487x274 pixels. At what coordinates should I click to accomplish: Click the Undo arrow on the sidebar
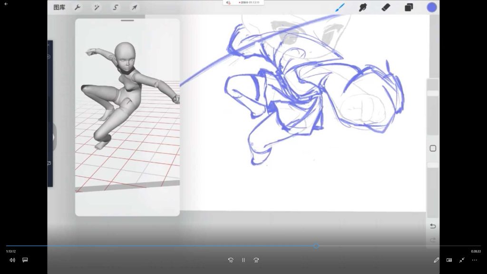coord(433,226)
